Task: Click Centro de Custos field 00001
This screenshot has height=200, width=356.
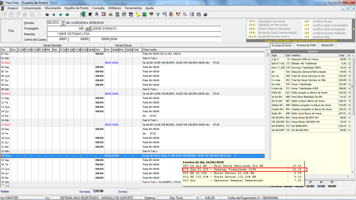Action: tap(57, 39)
